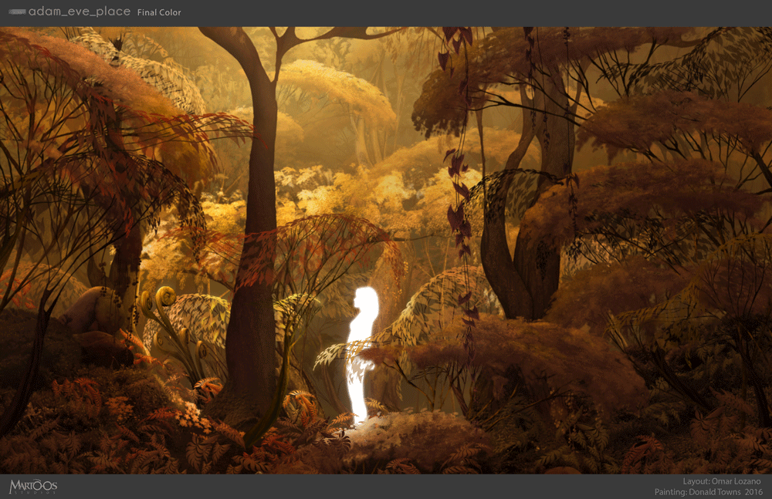Click the "Layout: Omar Lozano" credit
The width and height of the screenshot is (772, 499).
721,481
